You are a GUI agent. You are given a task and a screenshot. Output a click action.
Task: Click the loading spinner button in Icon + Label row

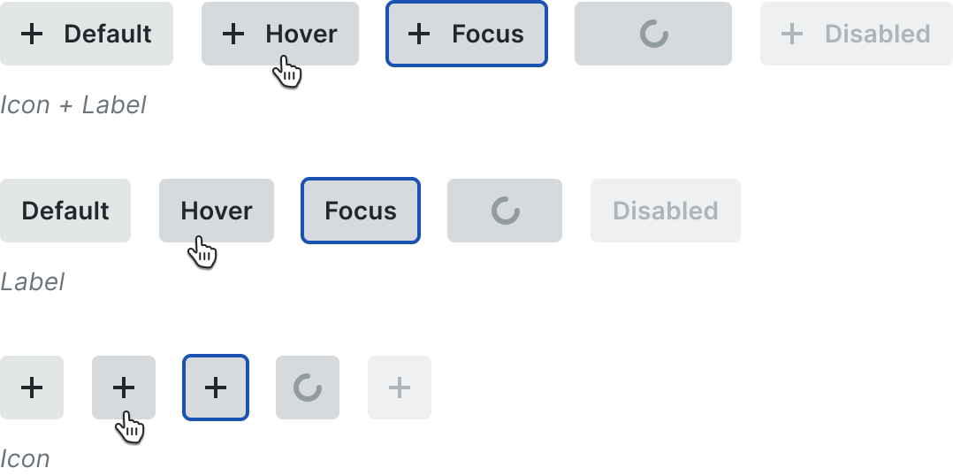[653, 34]
